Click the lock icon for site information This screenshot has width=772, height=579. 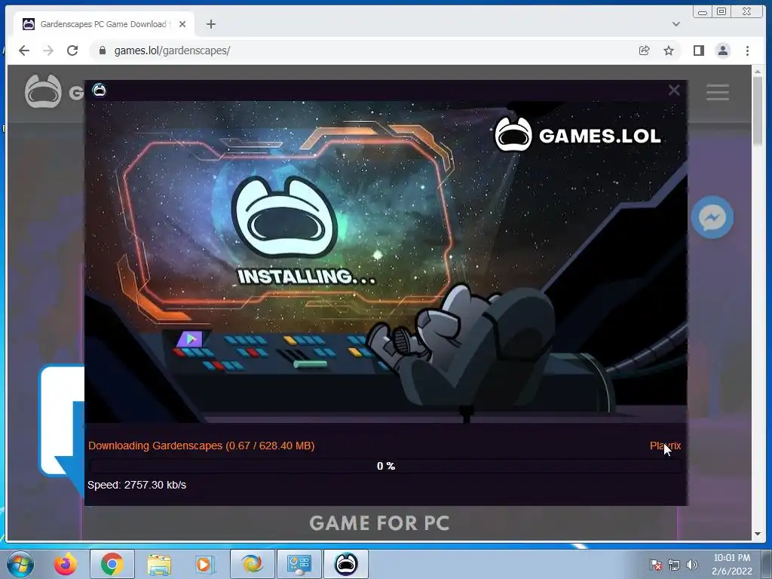[103, 51]
